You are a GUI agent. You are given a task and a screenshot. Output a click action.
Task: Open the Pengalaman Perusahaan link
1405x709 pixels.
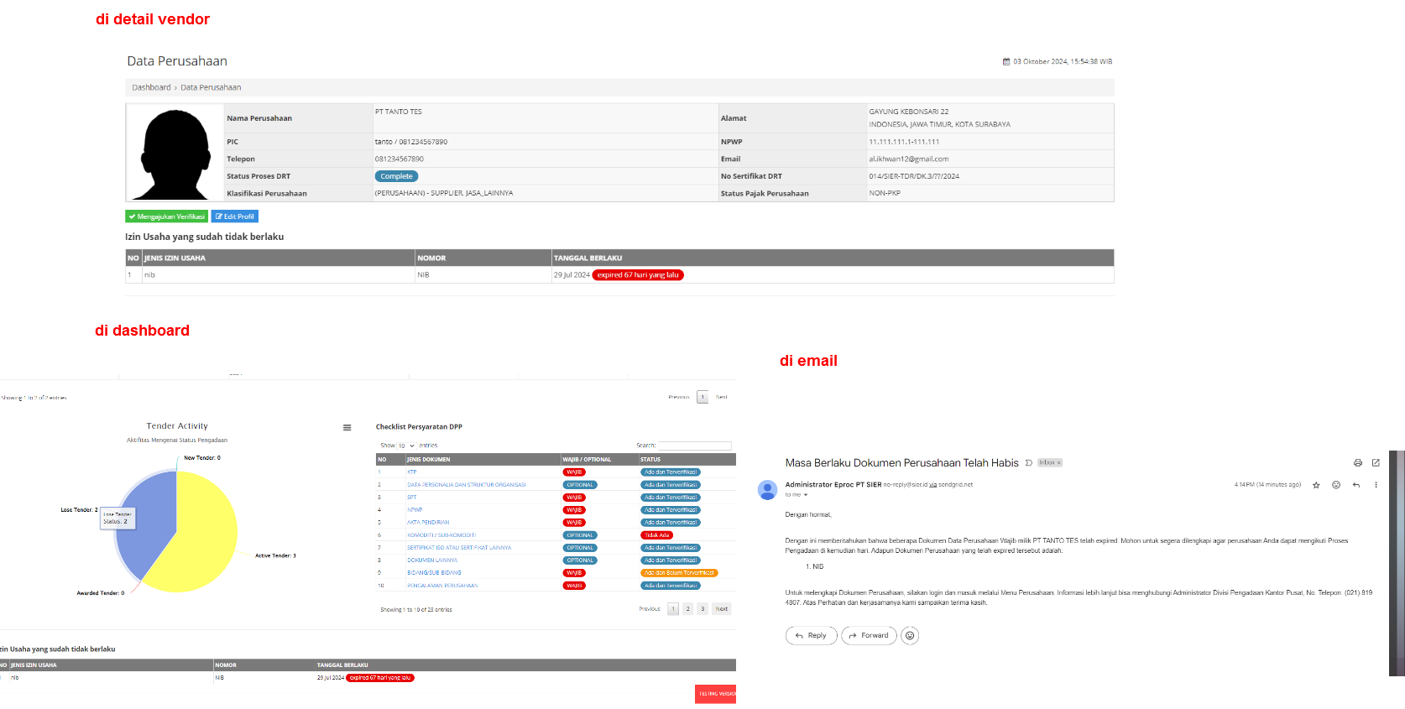tap(442, 586)
